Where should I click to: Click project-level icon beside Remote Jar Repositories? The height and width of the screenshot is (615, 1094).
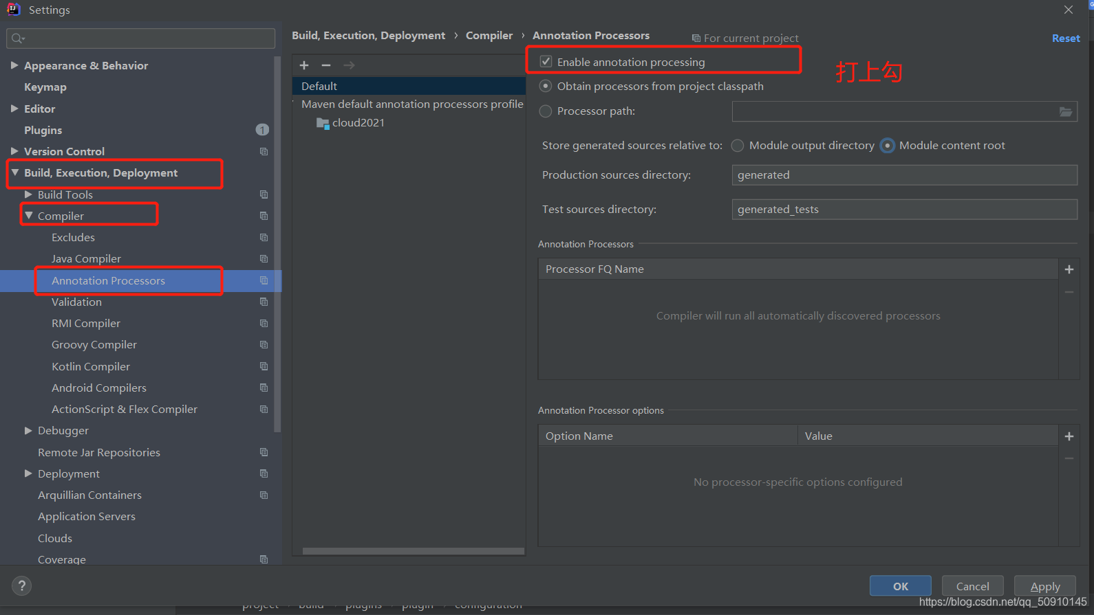pos(264,452)
